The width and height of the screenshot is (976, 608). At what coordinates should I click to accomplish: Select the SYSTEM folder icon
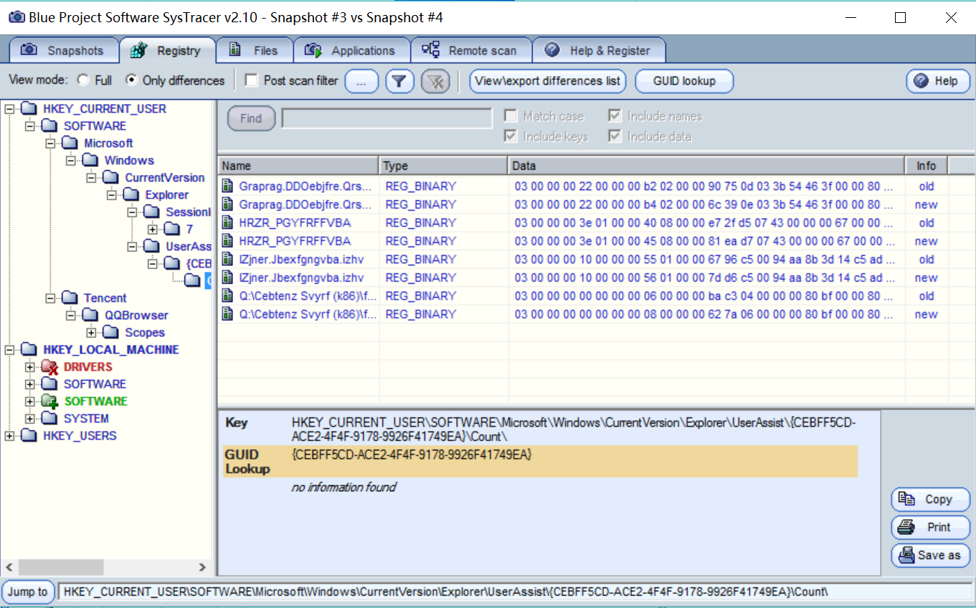(x=49, y=419)
